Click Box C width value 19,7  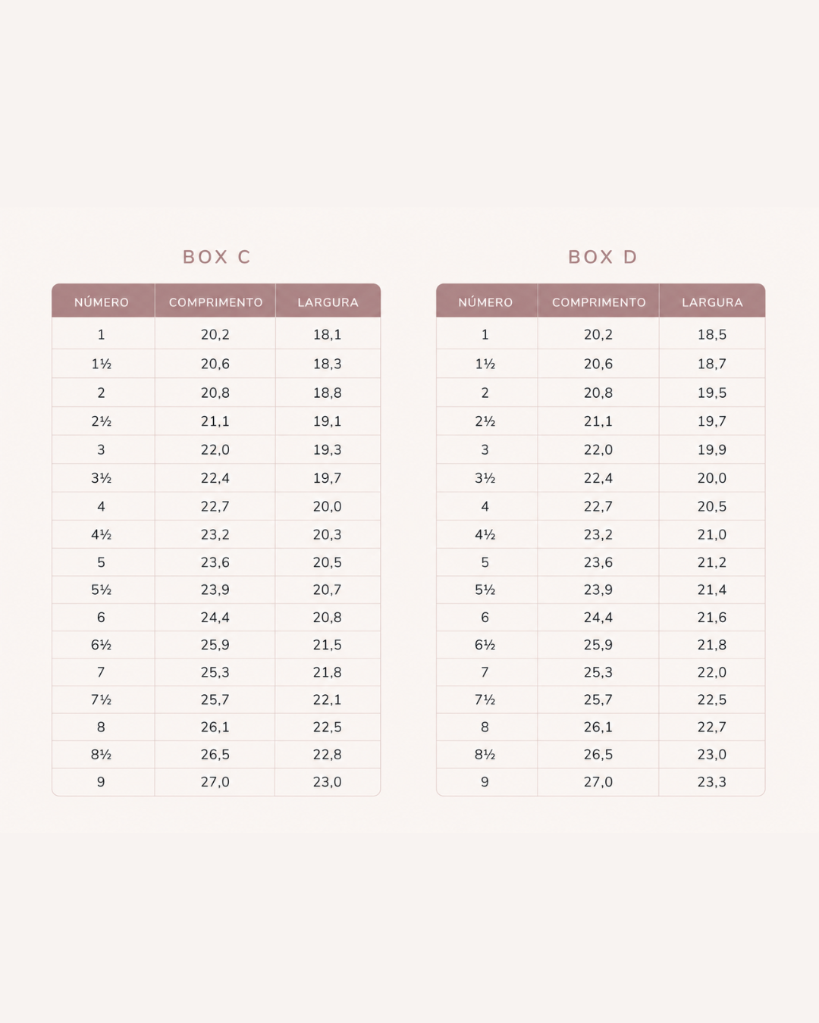point(328,478)
